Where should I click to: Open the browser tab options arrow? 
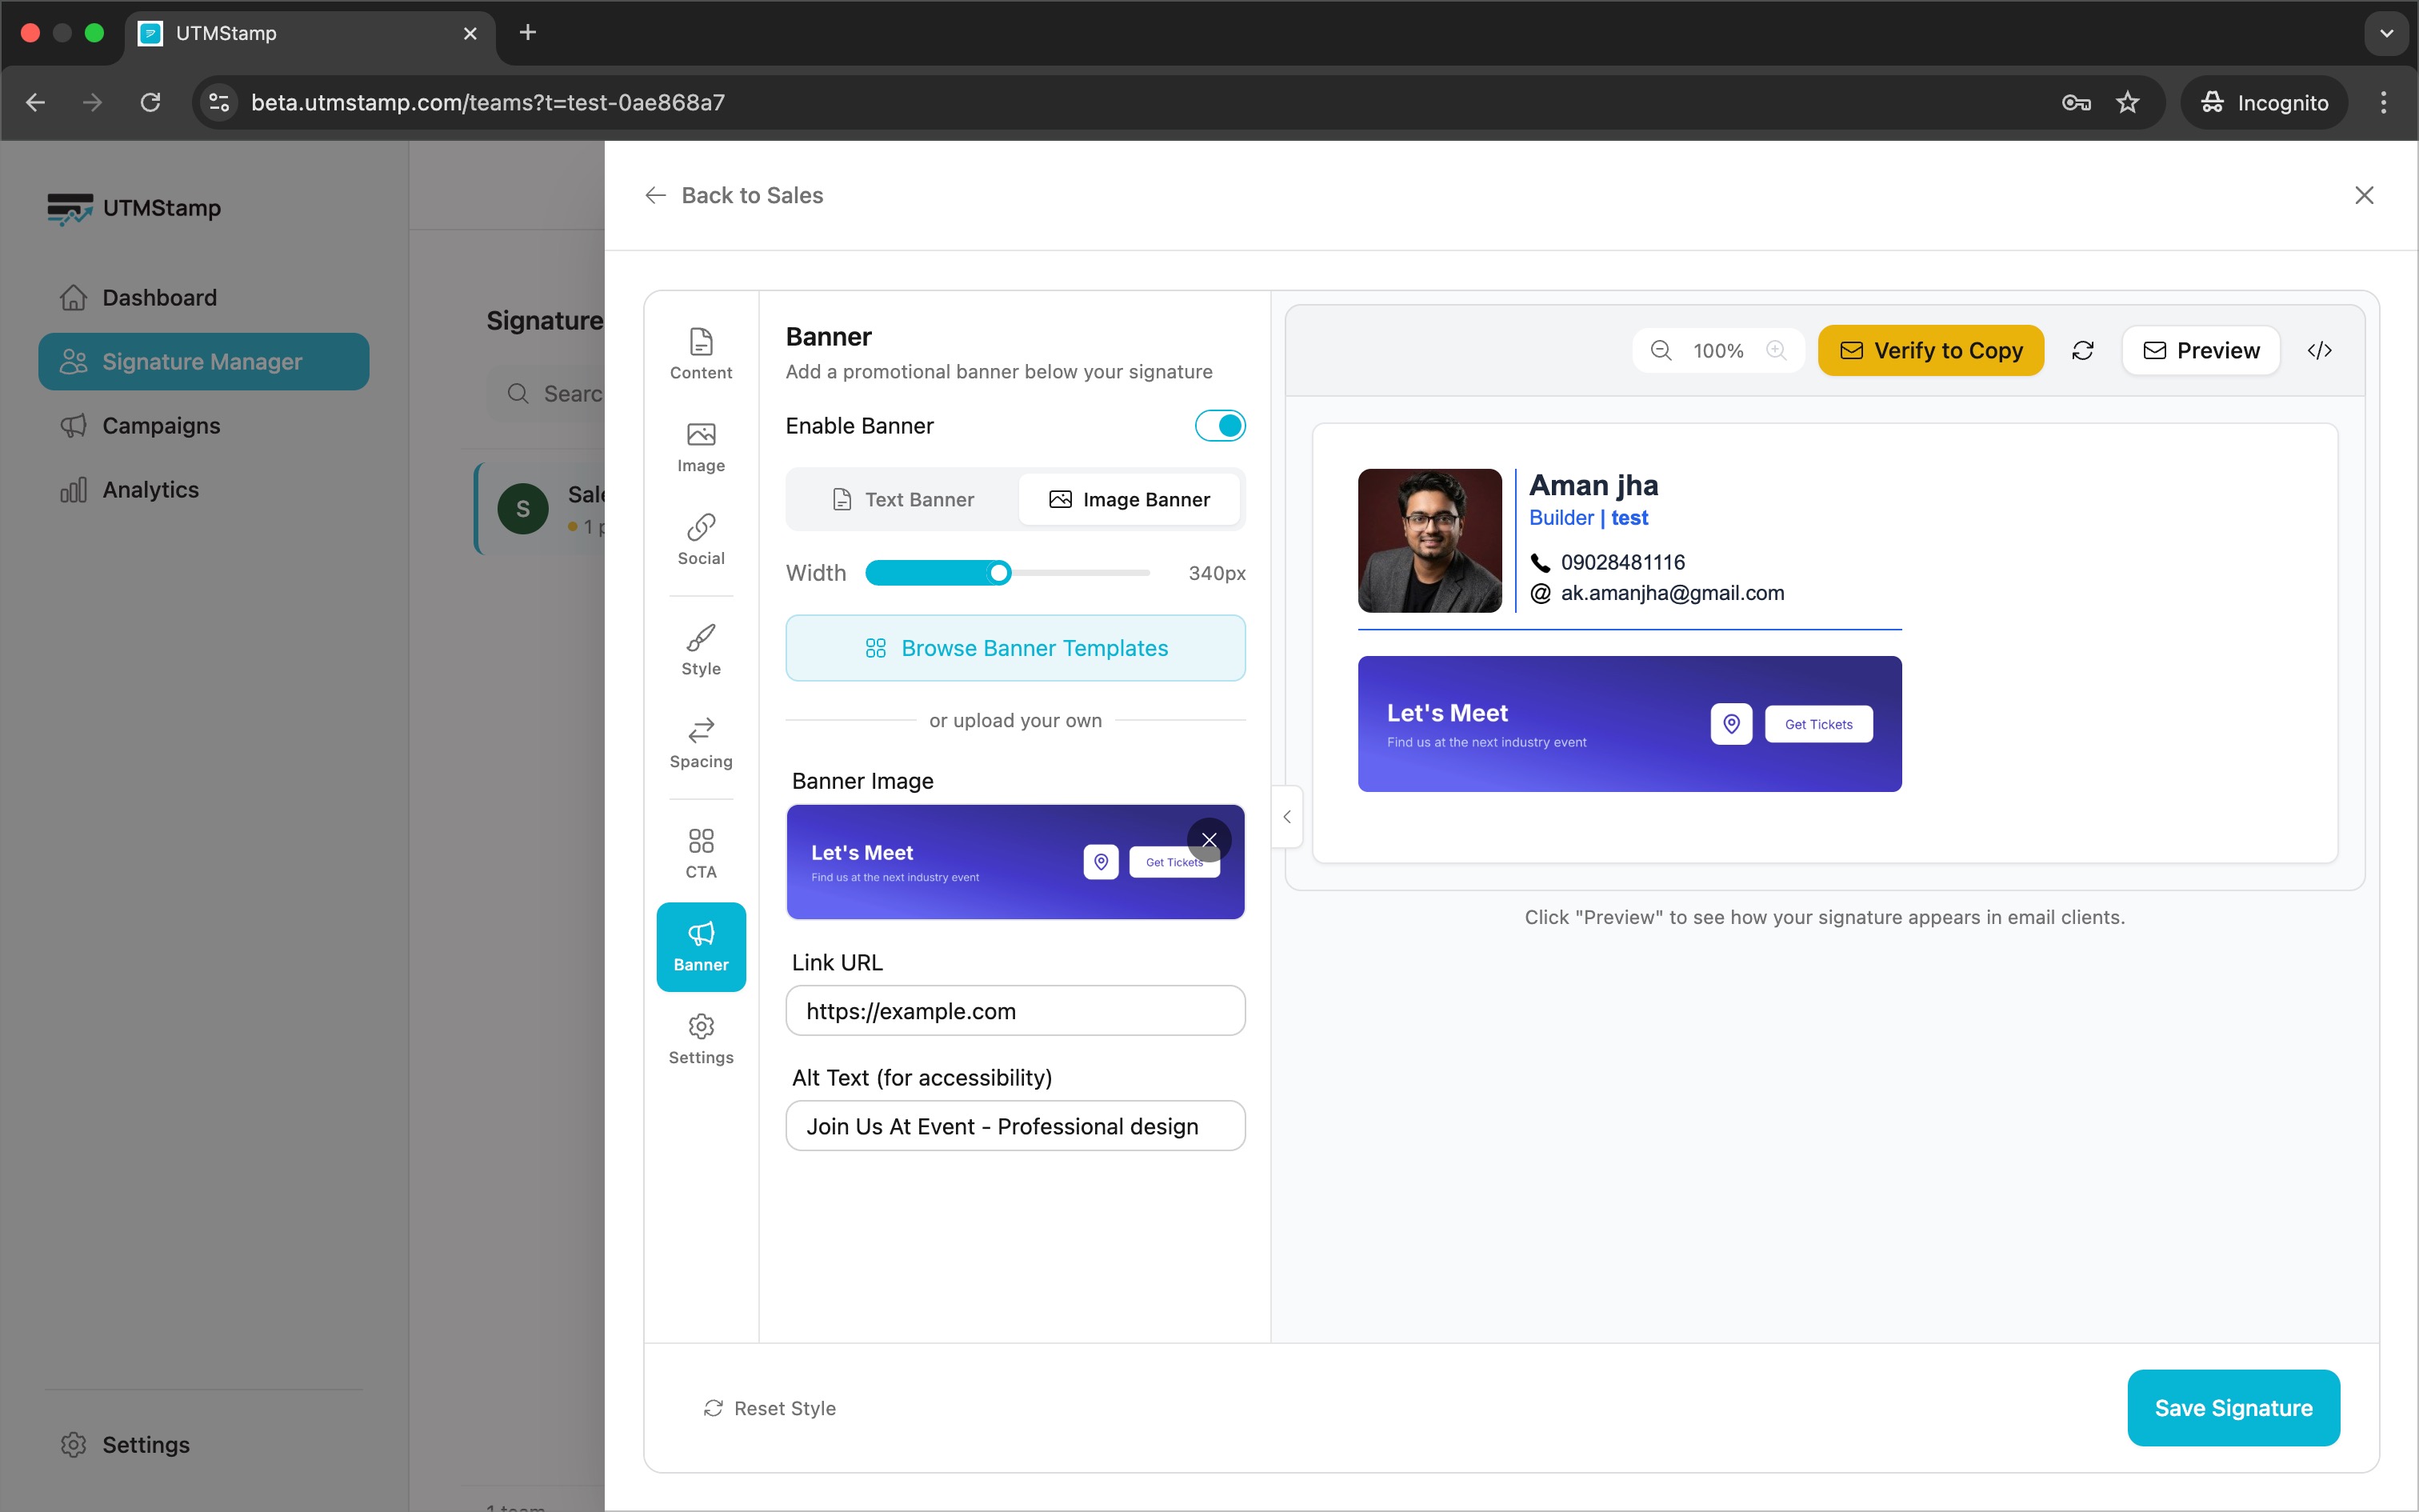tap(2385, 33)
